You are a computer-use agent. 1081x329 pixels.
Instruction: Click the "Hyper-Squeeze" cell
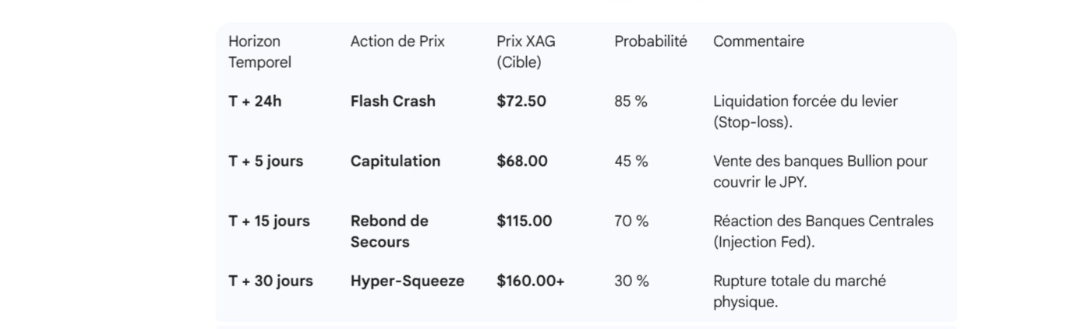click(407, 281)
